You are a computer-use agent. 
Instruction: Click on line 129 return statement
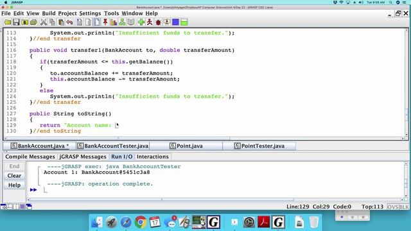[76, 125]
